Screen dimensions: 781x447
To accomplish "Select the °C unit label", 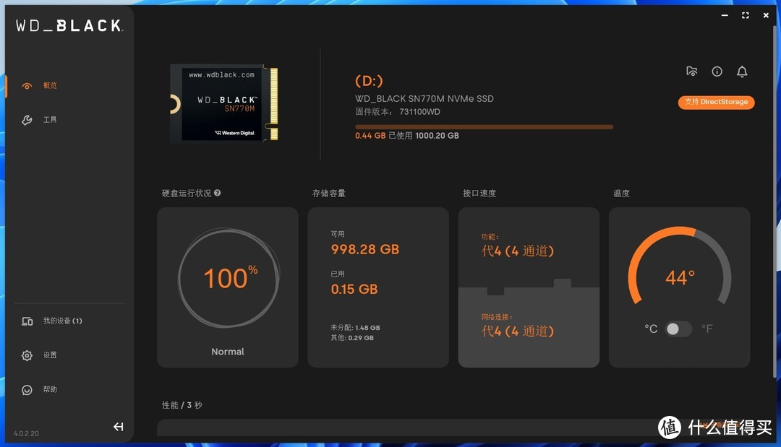I will click(x=651, y=329).
